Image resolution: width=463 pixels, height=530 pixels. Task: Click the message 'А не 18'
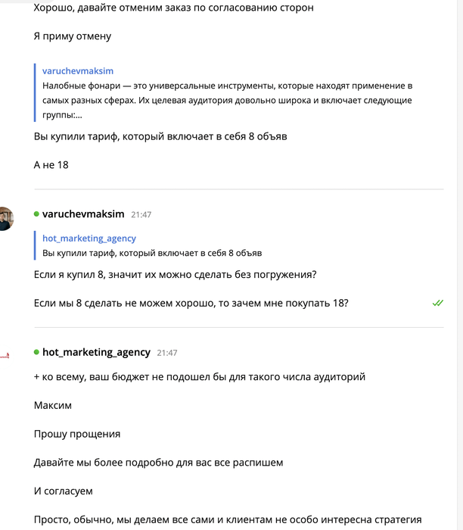(x=51, y=164)
